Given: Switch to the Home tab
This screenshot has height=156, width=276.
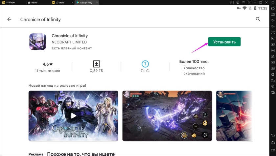Looking at the screenshot, I should click(33, 3).
